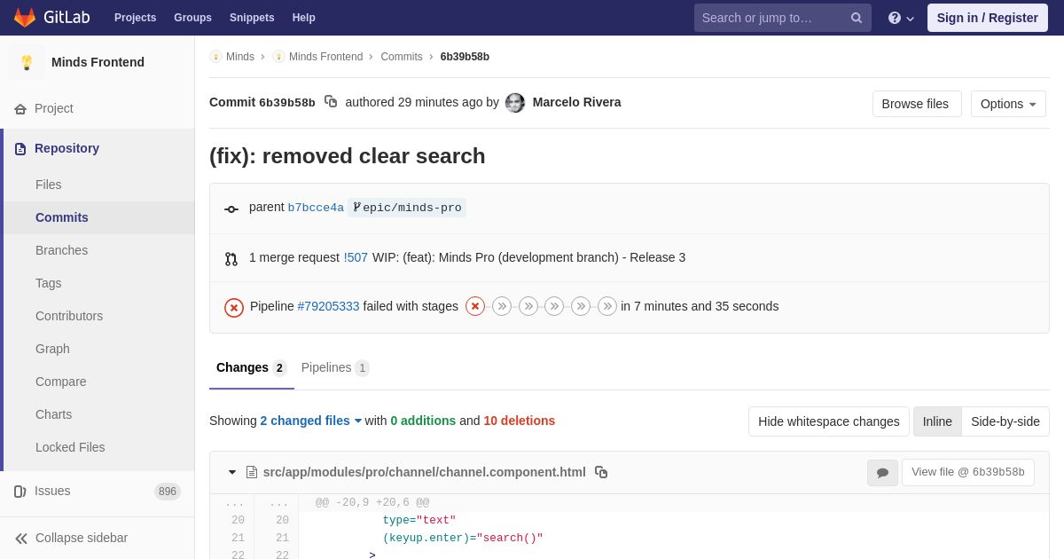Image resolution: width=1064 pixels, height=559 pixels.
Task: Click Marcelo Rivera's avatar
Action: 515,103
